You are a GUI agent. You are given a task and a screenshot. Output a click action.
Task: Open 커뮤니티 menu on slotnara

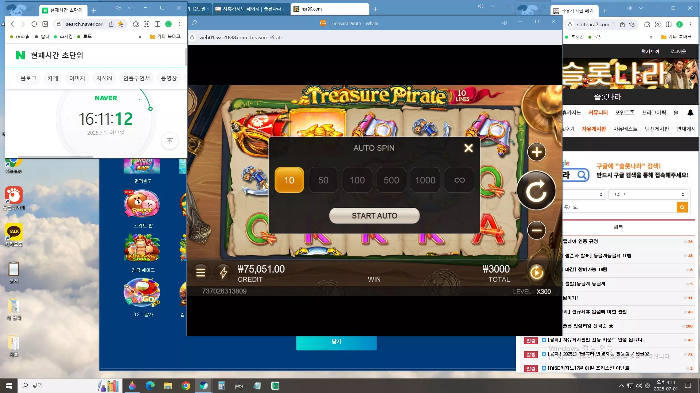pyautogui.click(x=598, y=112)
